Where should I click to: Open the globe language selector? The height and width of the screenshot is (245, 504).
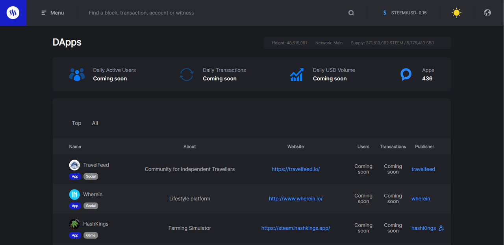click(487, 13)
